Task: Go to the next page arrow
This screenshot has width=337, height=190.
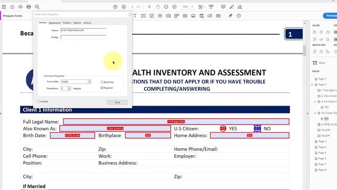Action: [124, 7]
